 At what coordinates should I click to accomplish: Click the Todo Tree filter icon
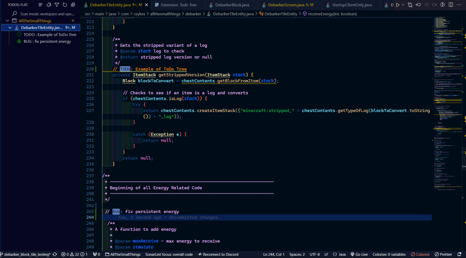(56, 5)
